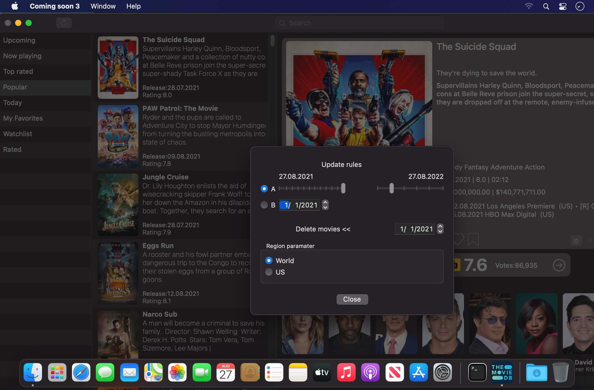594x390 pixels.
Task: Open Terminal from the dock
Action: (x=477, y=372)
